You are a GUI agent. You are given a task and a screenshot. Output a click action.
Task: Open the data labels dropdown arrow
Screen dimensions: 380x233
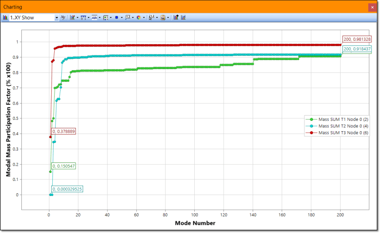133,18
